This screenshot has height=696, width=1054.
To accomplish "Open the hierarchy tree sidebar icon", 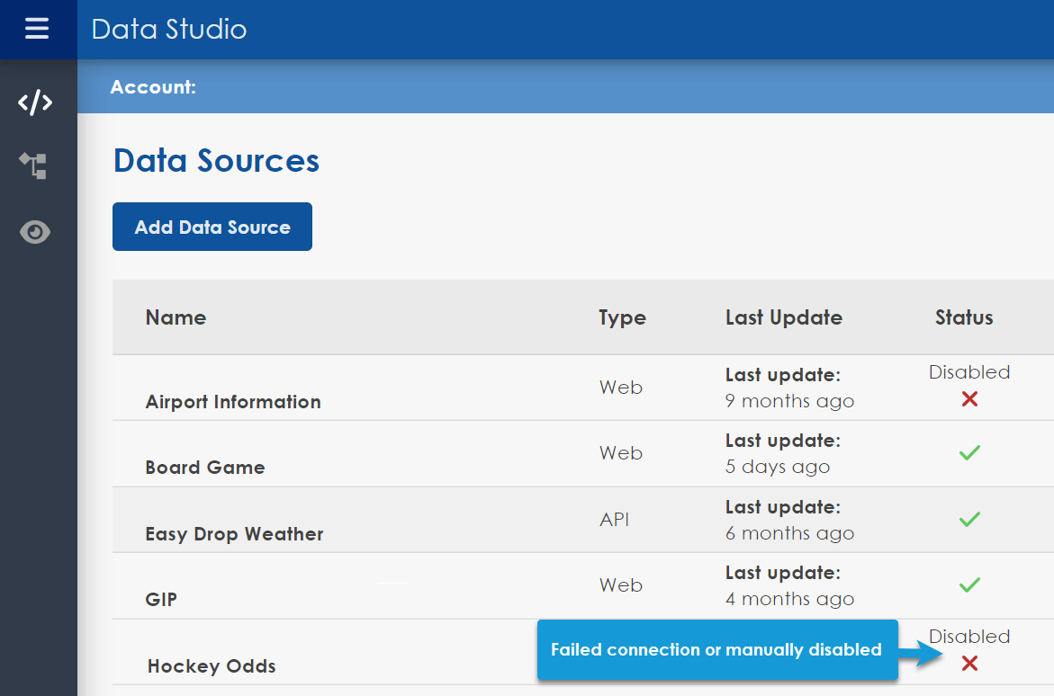I will pos(34,165).
